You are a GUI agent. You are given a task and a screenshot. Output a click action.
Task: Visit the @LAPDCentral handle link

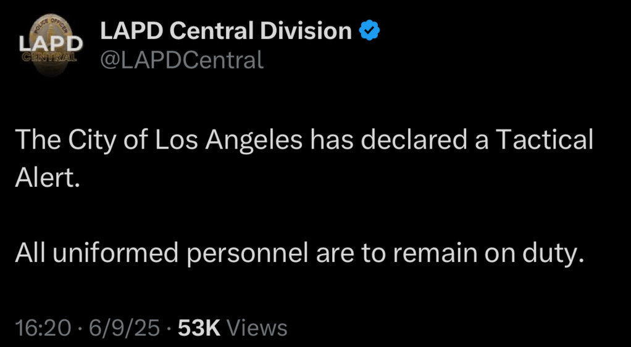(x=182, y=60)
